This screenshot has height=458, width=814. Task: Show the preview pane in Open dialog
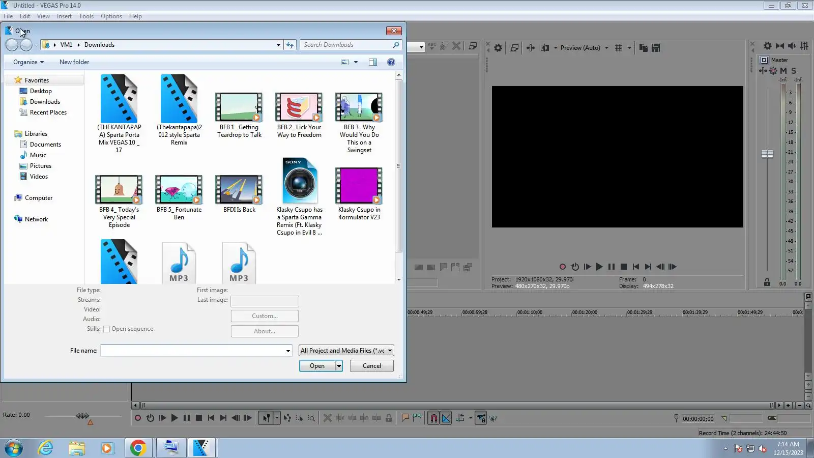pos(373,62)
